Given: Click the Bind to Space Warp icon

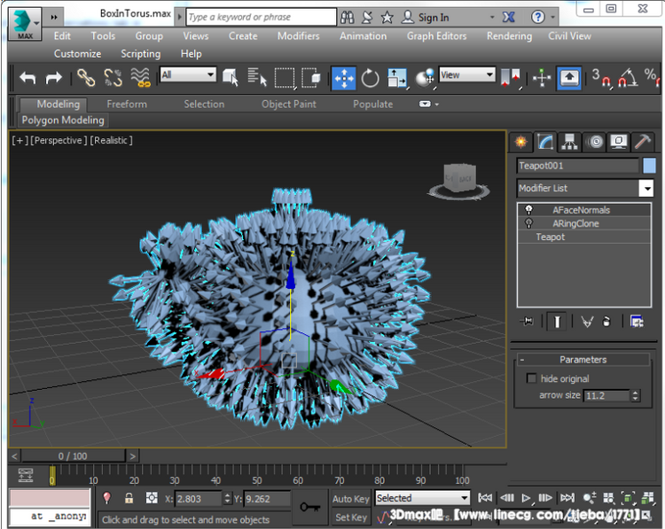Looking at the screenshot, I should (x=140, y=78).
